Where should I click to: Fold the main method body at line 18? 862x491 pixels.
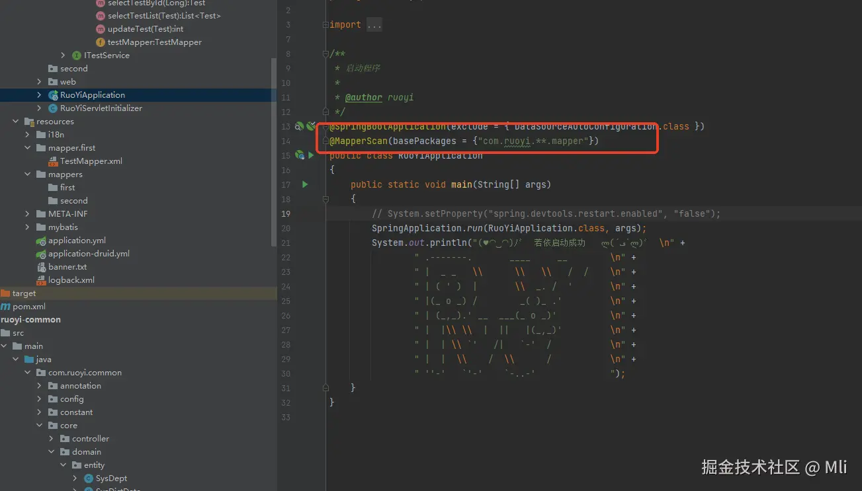pyautogui.click(x=325, y=199)
